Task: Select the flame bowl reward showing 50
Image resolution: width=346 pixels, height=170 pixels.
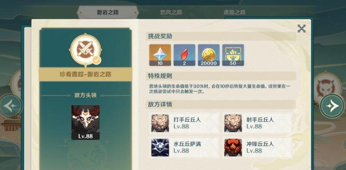Action: pyautogui.click(x=233, y=55)
